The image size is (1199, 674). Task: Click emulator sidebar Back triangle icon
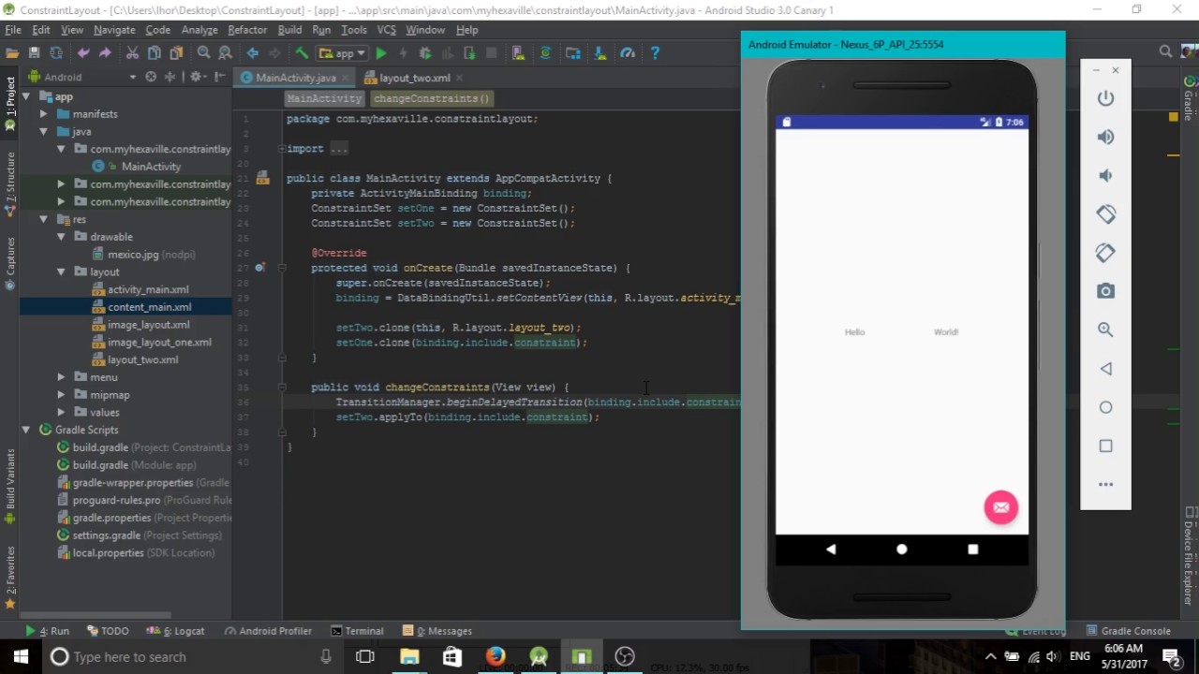1105,369
